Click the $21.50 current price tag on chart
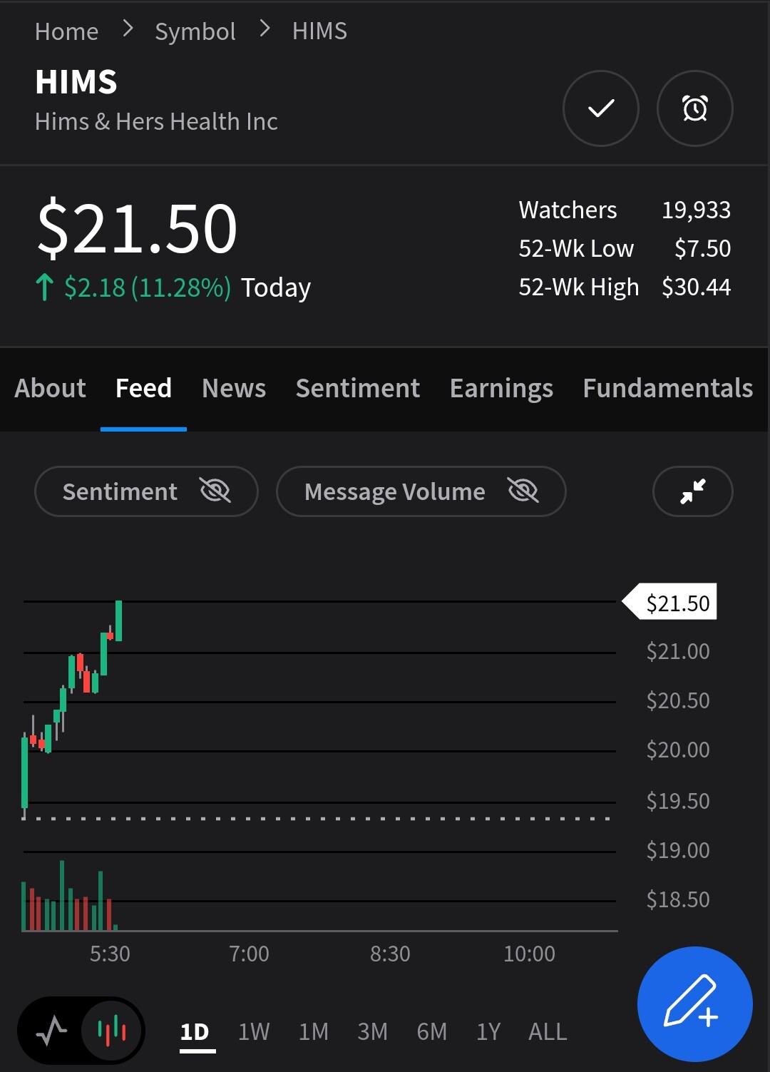The image size is (770, 1072). tap(670, 603)
